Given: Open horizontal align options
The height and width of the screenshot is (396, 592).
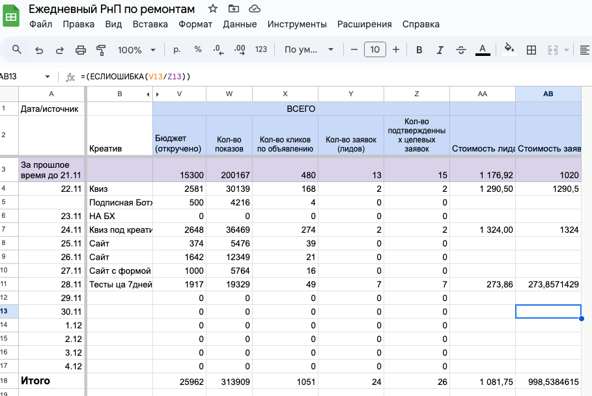Looking at the screenshot, I should pos(584,49).
